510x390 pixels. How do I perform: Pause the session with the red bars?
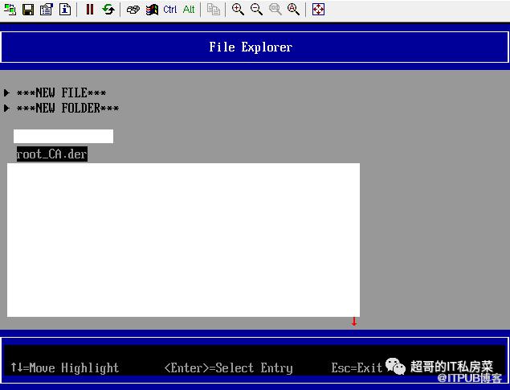[89, 10]
